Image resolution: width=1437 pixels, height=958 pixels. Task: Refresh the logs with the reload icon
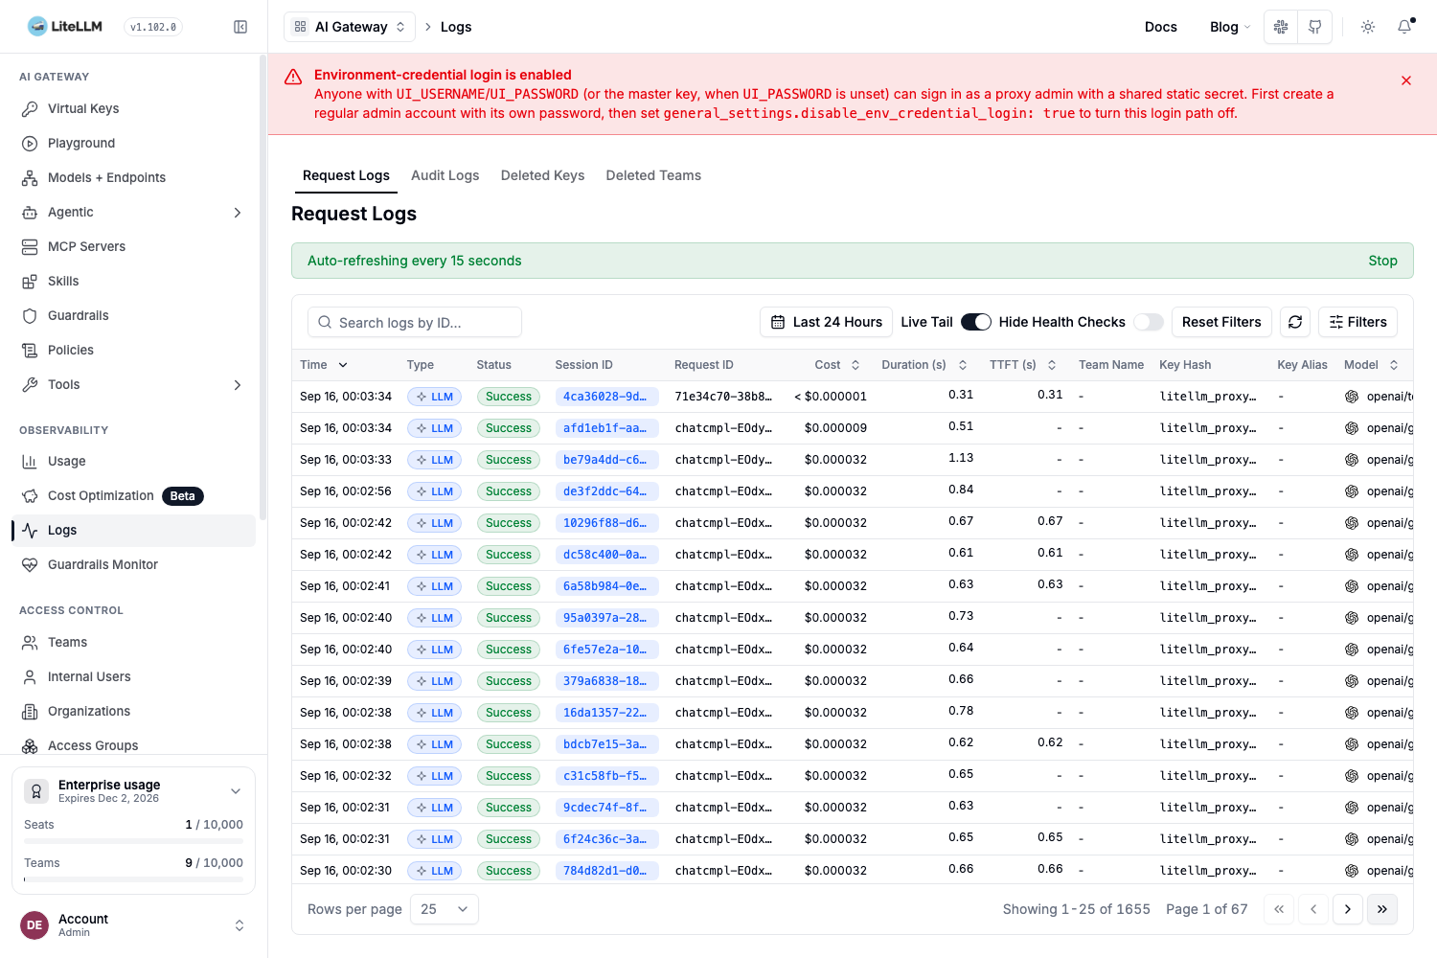(1295, 322)
